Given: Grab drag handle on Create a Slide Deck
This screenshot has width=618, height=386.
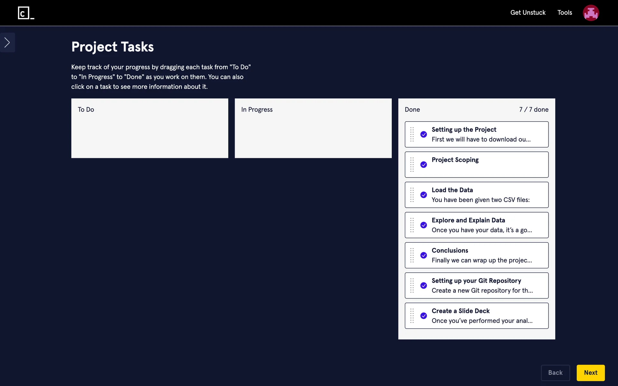Looking at the screenshot, I should pyautogui.click(x=412, y=316).
